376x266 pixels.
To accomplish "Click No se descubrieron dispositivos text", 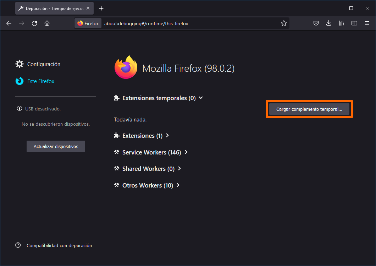I will (56, 124).
